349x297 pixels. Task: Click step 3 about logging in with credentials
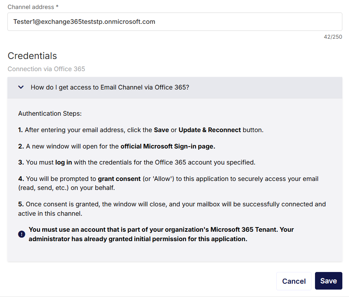137,162
